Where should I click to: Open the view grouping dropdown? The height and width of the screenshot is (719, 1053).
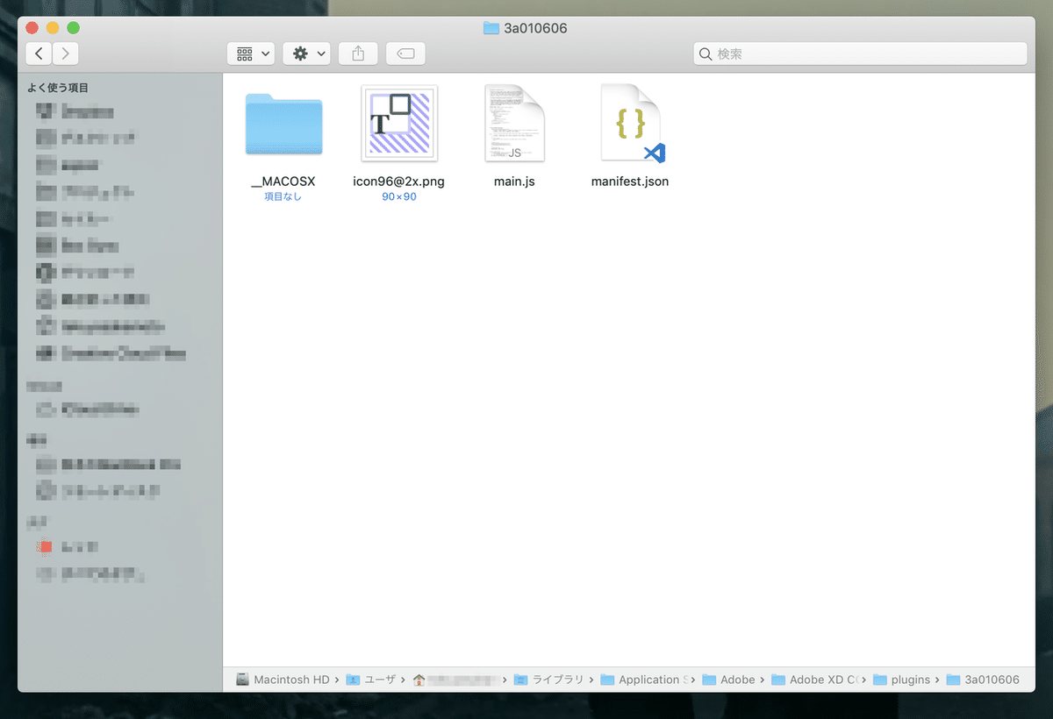point(251,53)
